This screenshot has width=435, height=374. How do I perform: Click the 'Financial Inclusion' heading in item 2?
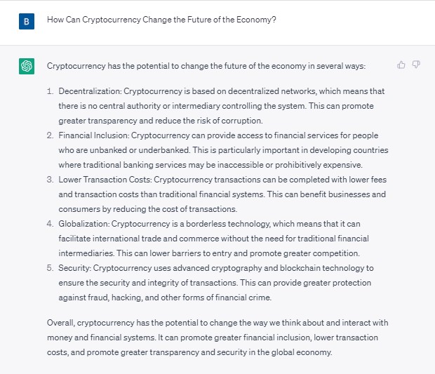(x=93, y=135)
